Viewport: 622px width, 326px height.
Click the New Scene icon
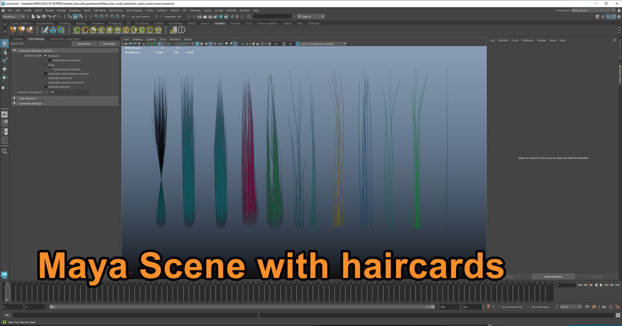tap(33, 17)
